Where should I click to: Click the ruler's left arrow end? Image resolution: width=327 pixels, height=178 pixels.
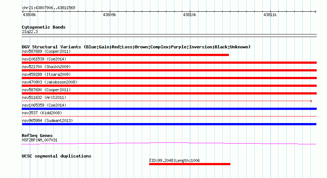[23, 11]
